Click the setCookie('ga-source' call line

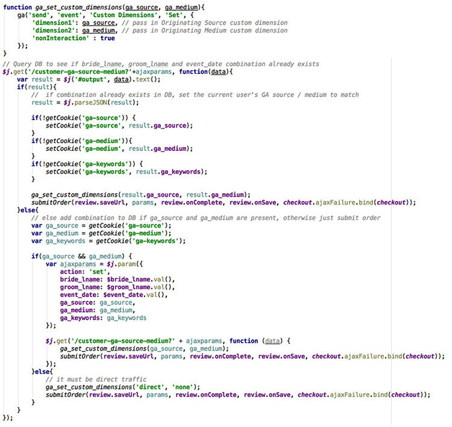point(119,126)
